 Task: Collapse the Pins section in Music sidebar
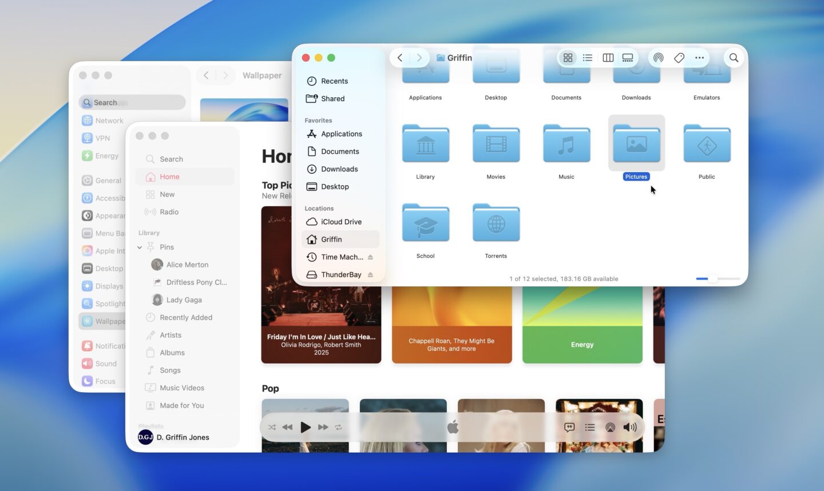pyautogui.click(x=139, y=247)
